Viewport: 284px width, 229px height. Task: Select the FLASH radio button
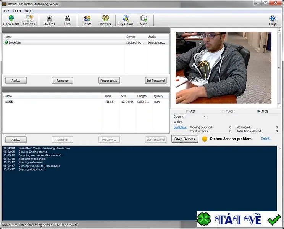(x=223, y=111)
